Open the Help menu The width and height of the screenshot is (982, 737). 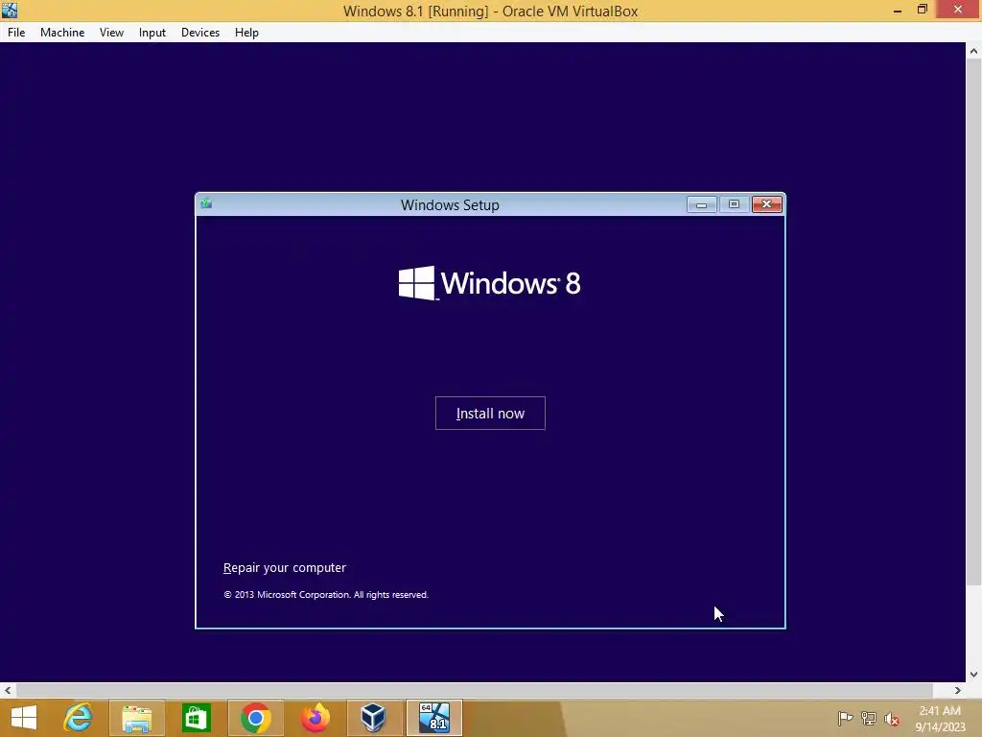point(246,33)
